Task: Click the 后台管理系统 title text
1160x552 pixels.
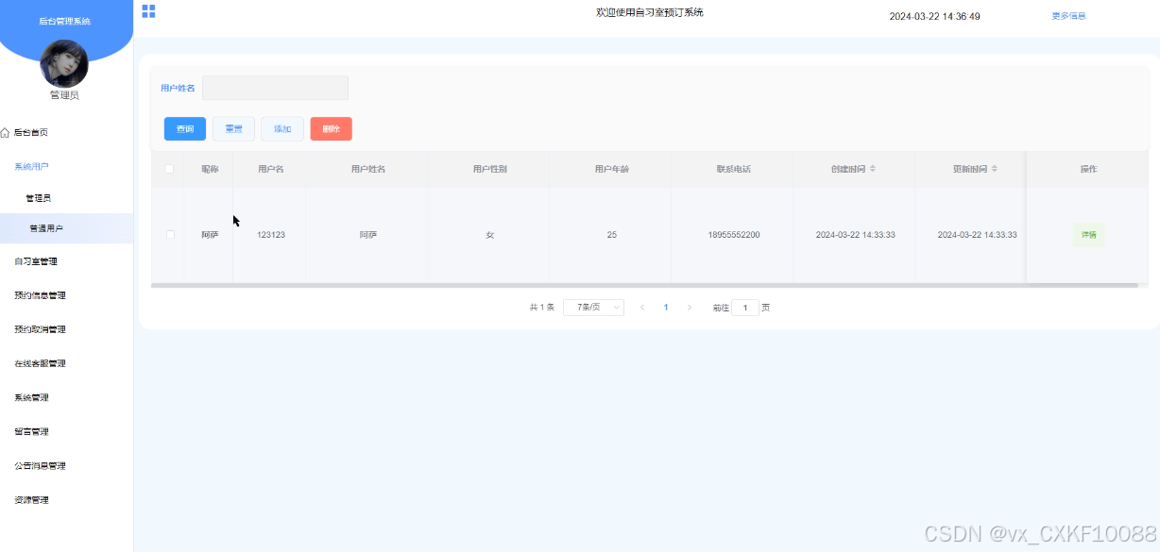Action: (x=64, y=21)
